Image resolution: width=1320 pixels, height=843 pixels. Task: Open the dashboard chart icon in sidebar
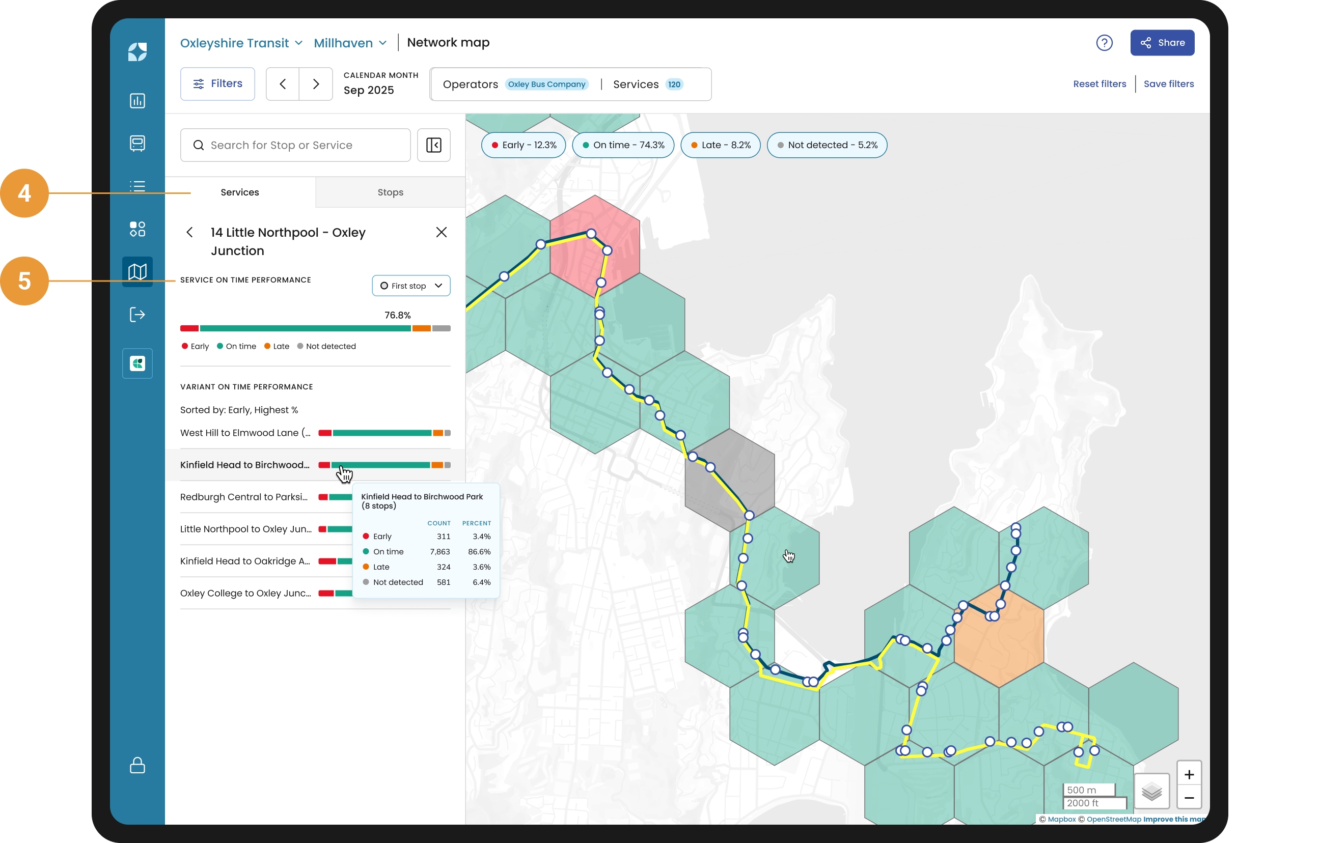click(137, 101)
